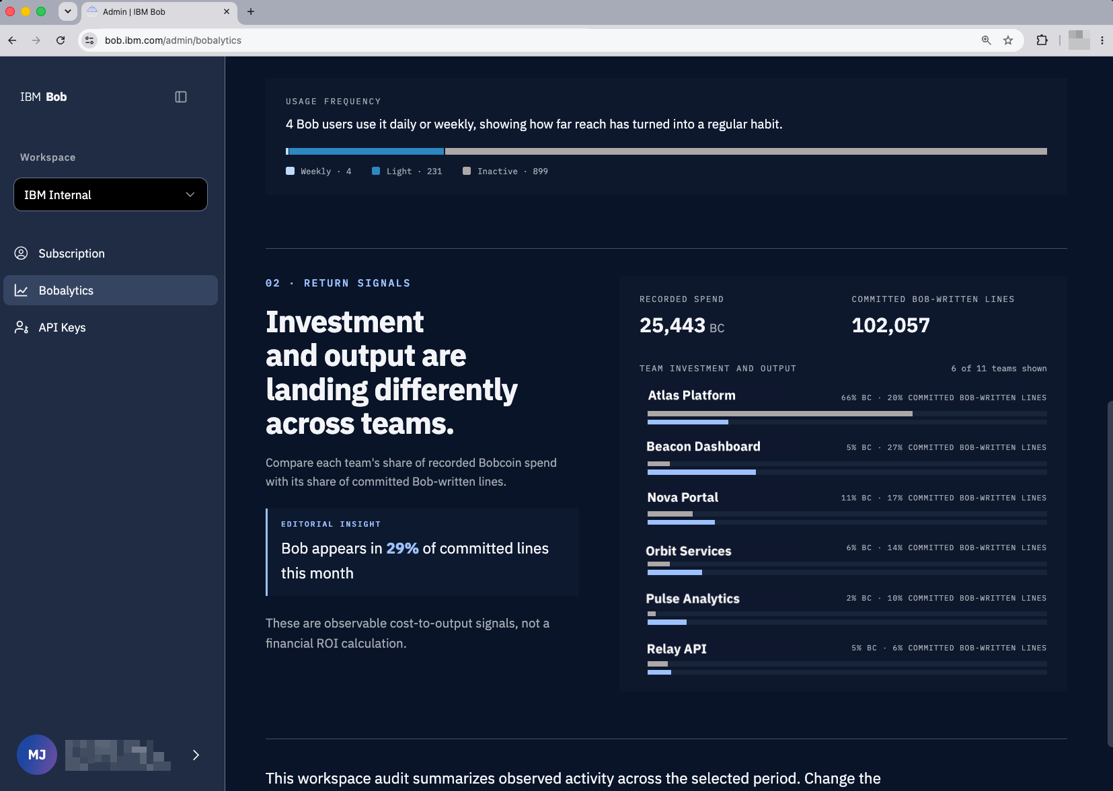Expand the MJ account menu chevron

click(x=196, y=755)
